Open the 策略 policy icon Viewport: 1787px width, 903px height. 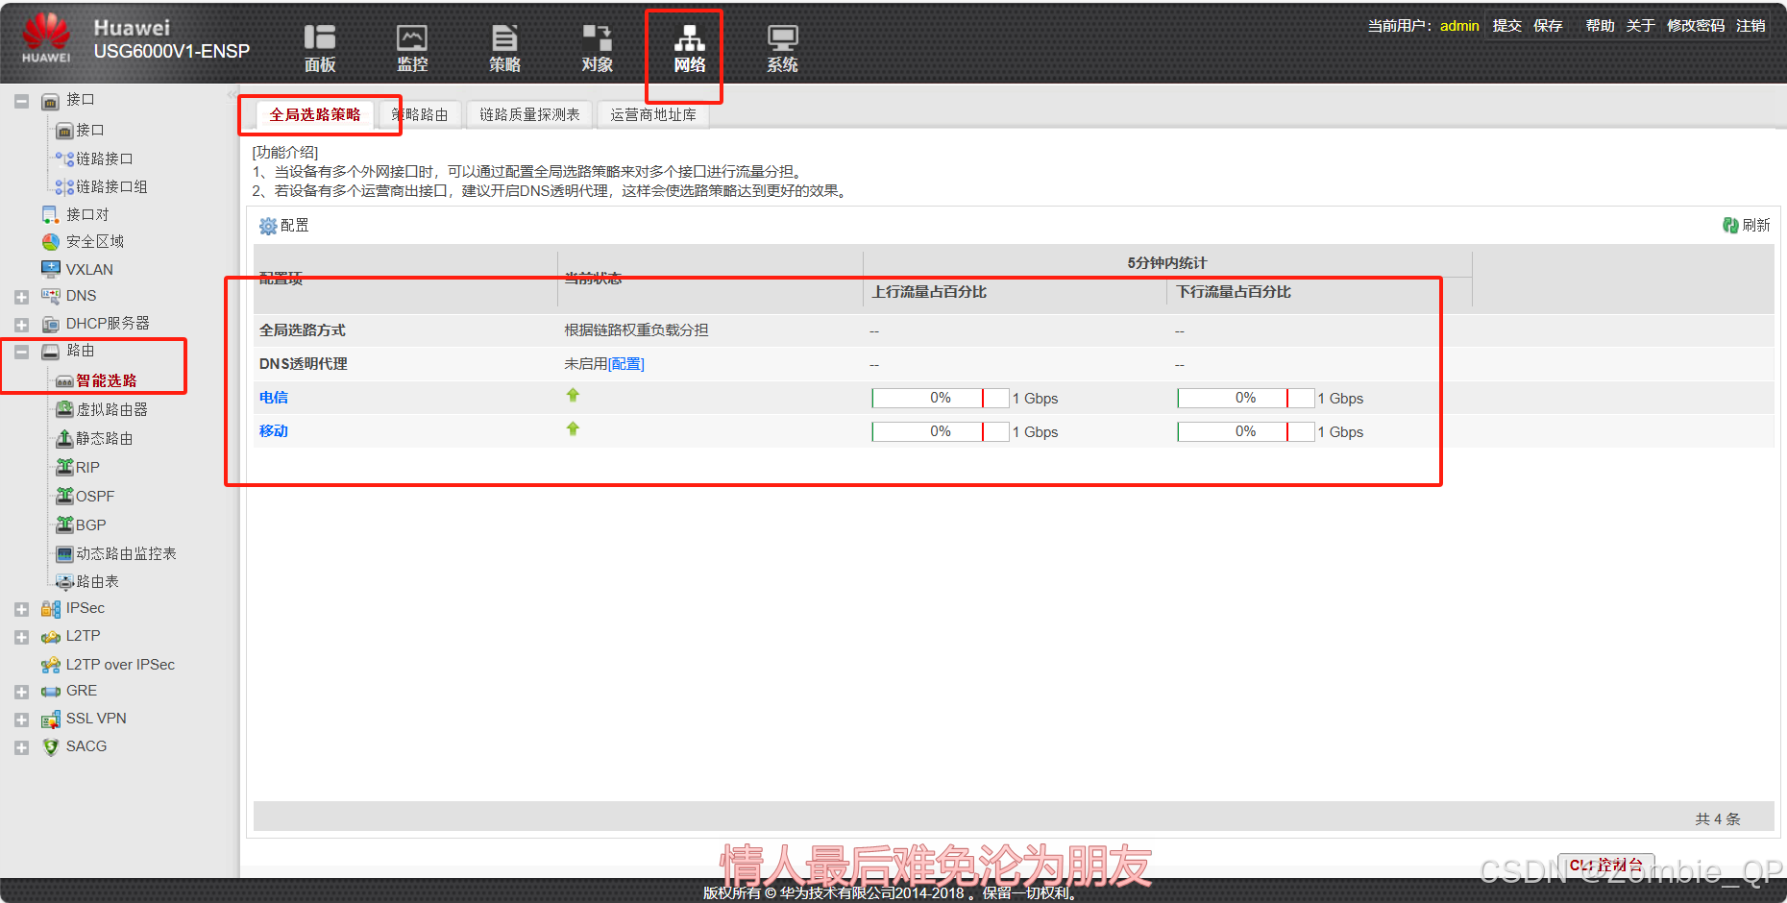504,37
